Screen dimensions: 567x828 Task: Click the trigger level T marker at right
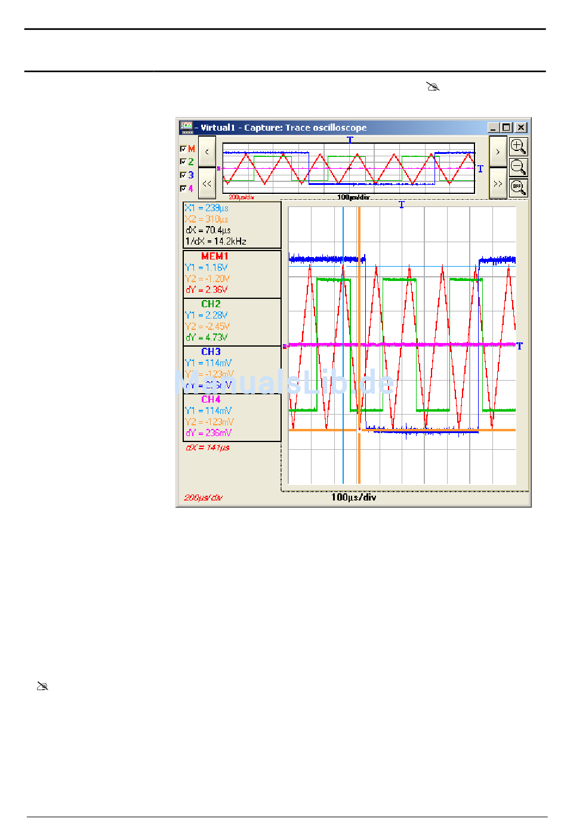coord(519,345)
